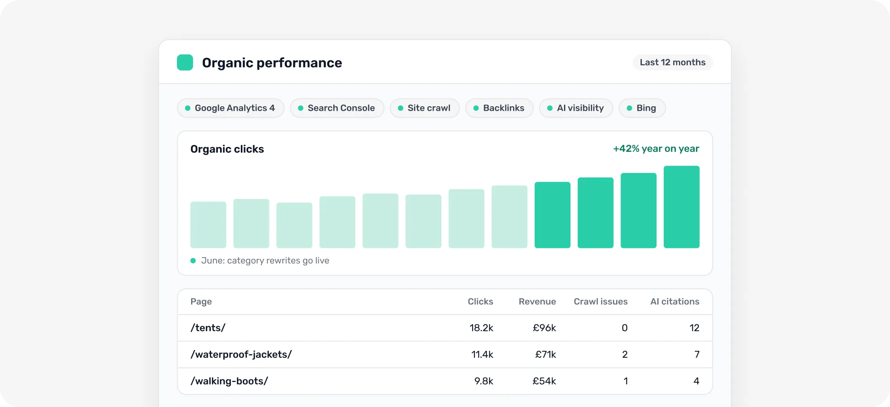Image resolution: width=890 pixels, height=407 pixels.
Task: Open the Last 12 months range selector
Action: click(x=672, y=62)
